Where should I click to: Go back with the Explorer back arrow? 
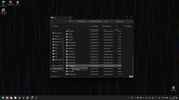pyautogui.click(x=52, y=21)
